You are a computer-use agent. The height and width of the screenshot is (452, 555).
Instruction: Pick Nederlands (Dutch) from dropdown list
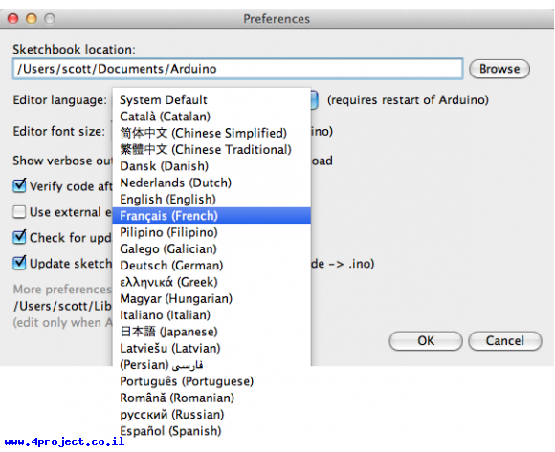[x=211, y=183]
